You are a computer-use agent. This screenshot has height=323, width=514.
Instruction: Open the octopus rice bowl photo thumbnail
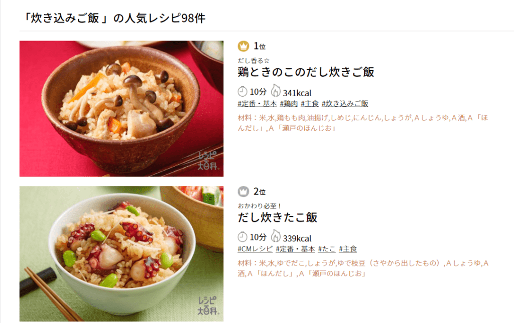pyautogui.click(x=121, y=254)
